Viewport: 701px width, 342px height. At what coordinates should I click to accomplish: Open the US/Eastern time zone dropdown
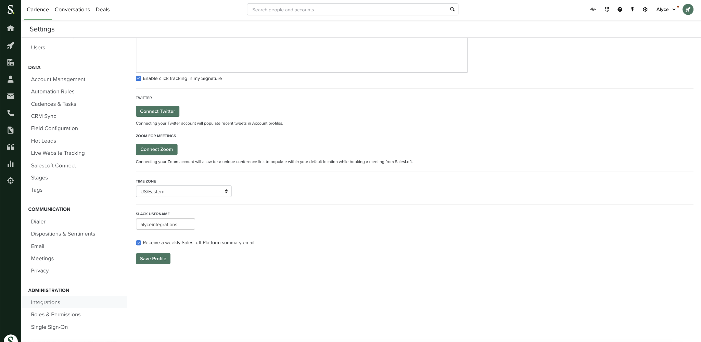(x=183, y=191)
